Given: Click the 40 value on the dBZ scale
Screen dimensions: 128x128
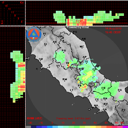Looking at the screenshot, I should [x=95, y=123].
